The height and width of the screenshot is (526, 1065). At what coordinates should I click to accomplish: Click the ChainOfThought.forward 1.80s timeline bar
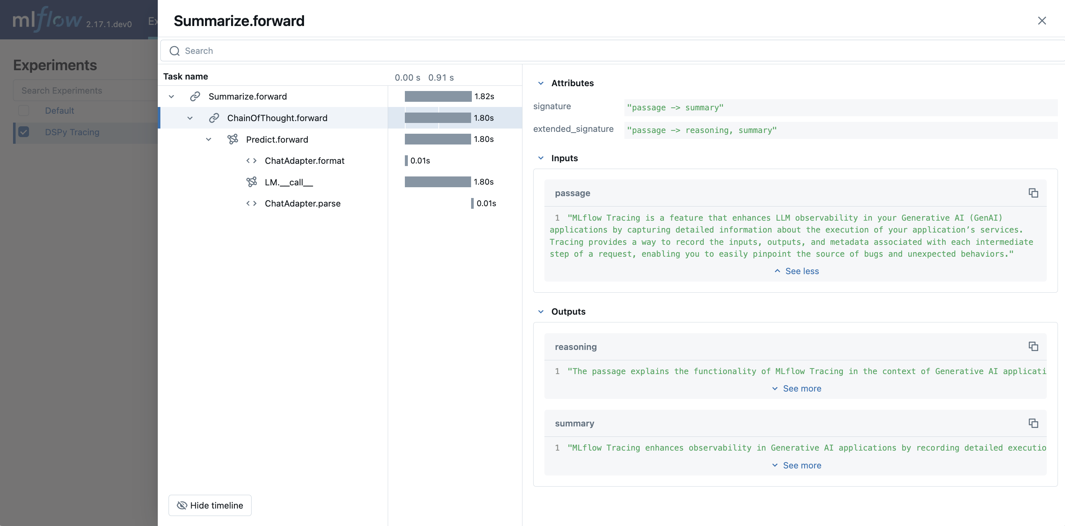(x=437, y=118)
